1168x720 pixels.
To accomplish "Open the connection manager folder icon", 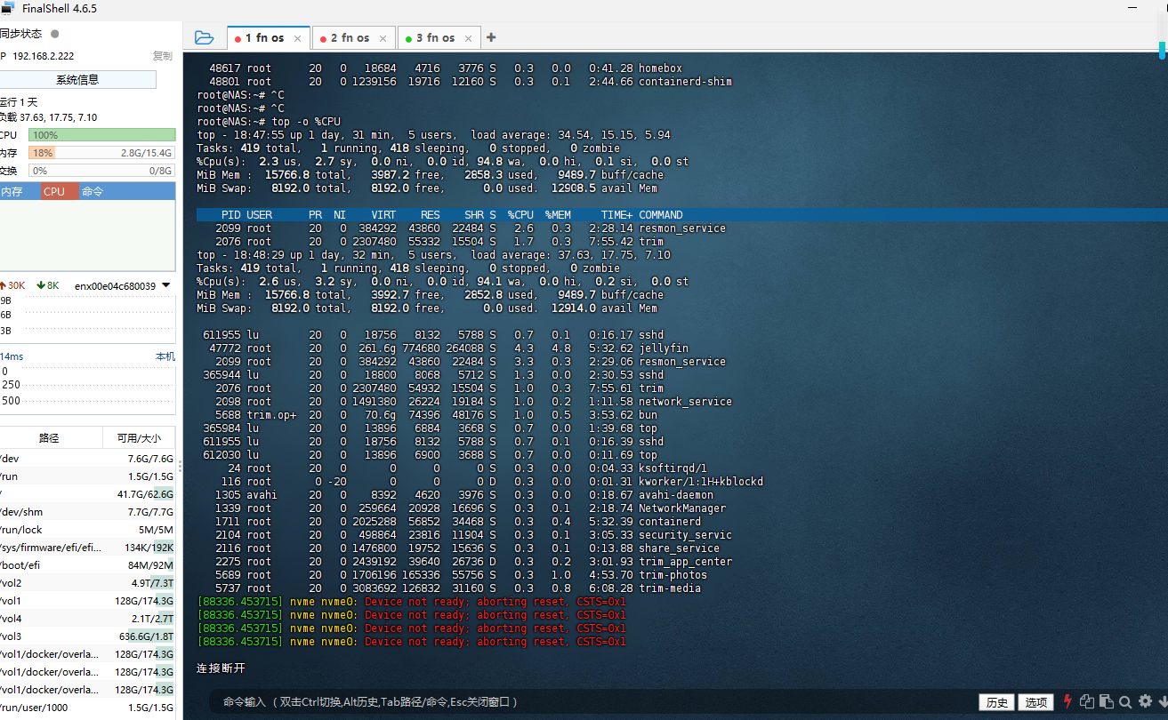I will [204, 37].
